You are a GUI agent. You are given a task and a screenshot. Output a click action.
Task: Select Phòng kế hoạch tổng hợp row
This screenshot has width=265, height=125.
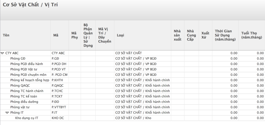coord(132,80)
